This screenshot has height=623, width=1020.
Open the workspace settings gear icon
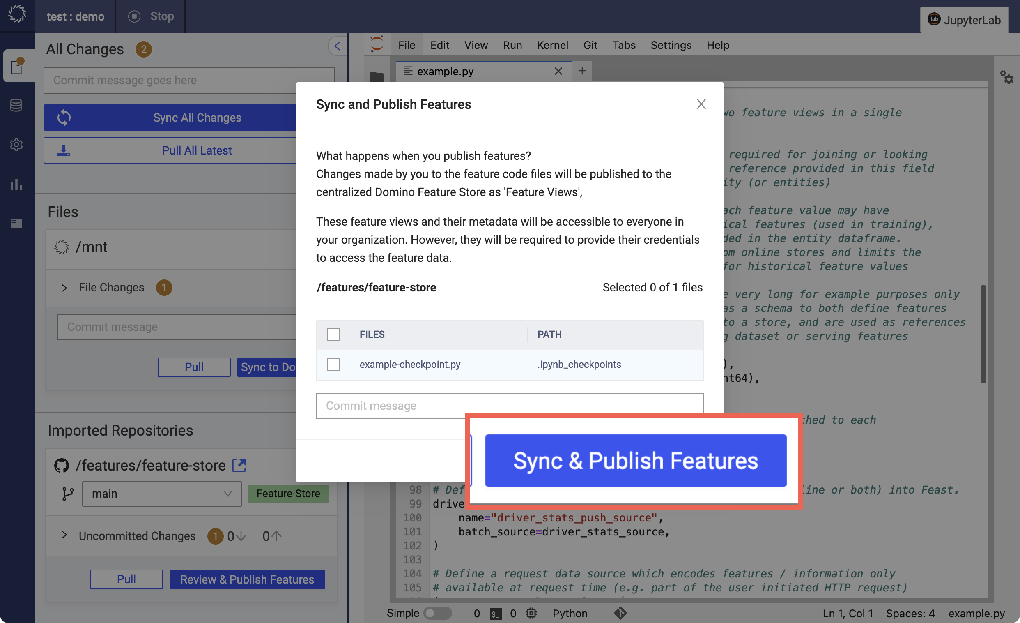tap(16, 145)
